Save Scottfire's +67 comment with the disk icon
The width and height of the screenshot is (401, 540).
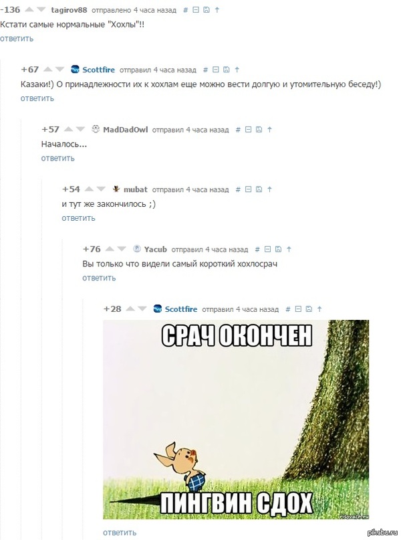(227, 70)
